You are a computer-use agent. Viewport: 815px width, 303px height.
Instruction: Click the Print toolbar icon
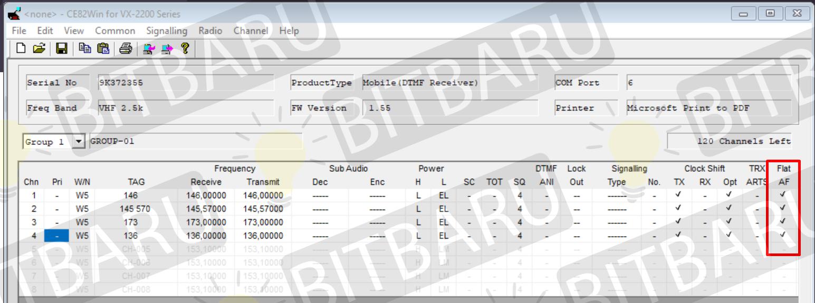tap(126, 48)
